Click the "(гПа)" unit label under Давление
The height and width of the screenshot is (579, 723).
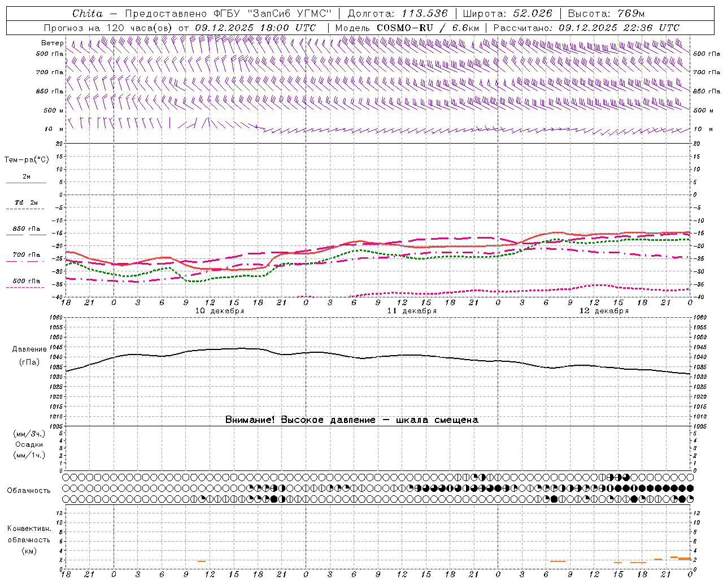[x=29, y=362]
